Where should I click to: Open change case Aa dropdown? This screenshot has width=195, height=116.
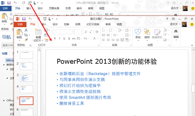click(86, 39)
